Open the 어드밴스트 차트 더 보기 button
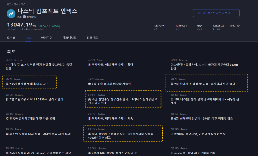The height and width of the screenshot is (156, 258). 216,13
